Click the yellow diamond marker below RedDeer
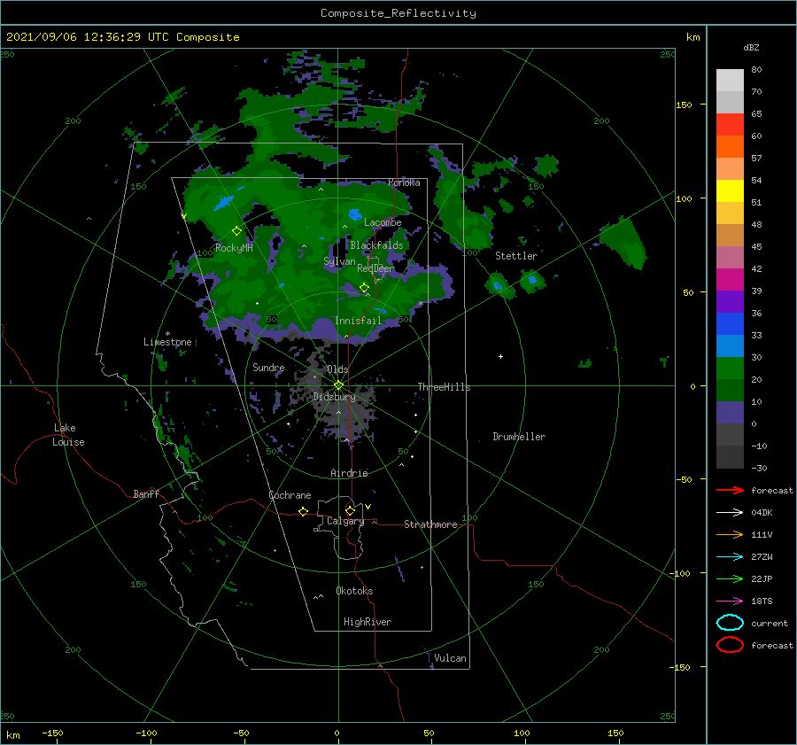The width and height of the screenshot is (797, 745). coord(364,288)
